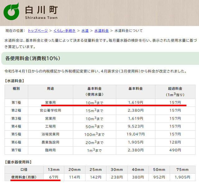
Task: Select the 家事用 cell
Action: [50, 103]
